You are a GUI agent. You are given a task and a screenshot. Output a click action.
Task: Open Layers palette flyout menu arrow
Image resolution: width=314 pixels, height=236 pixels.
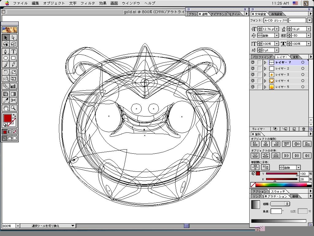311,57
